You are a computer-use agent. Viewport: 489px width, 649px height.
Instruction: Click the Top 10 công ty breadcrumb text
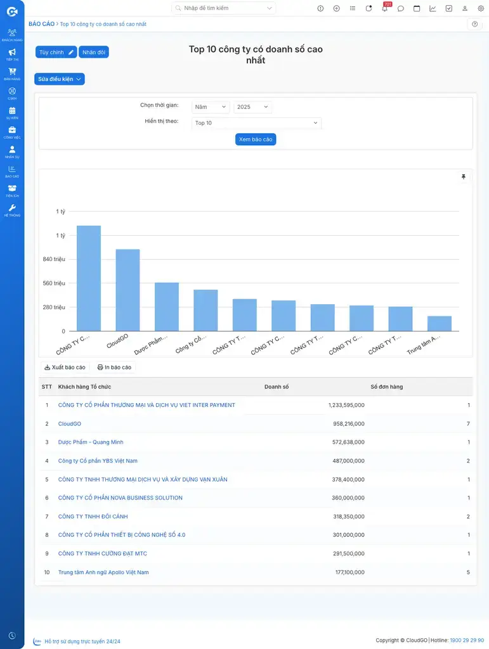[103, 24]
